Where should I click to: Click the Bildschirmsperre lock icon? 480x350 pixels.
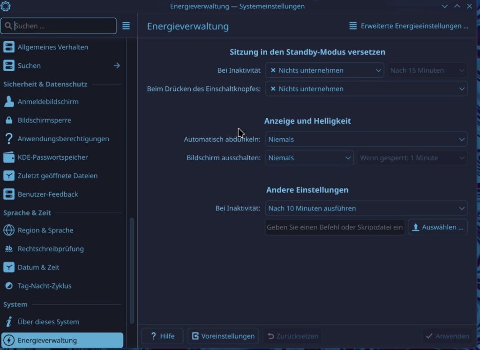coord(9,120)
